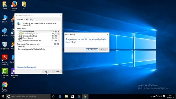Switch to the Disk Clean-up taskbar item
This screenshot has height=99, width=176.
[85, 97]
